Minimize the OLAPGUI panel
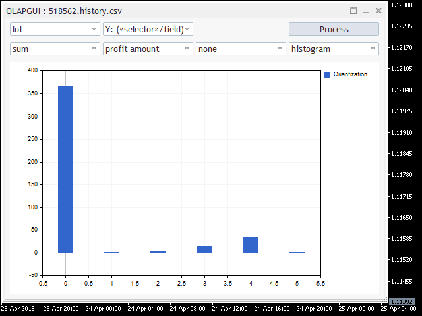This screenshot has height=316, width=422. point(366,11)
